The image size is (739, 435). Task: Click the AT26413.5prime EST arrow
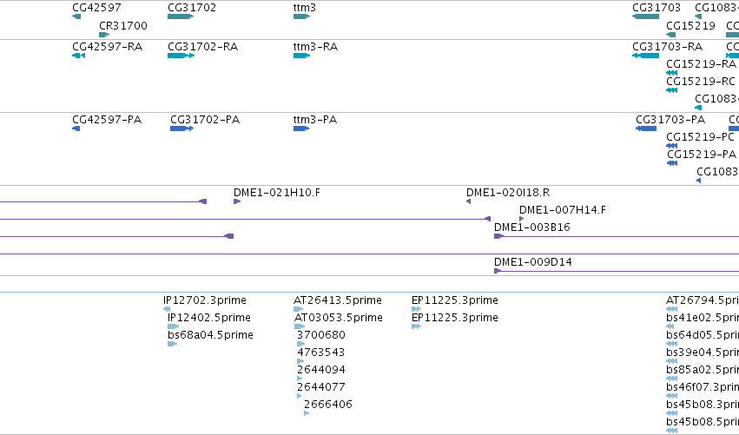click(299, 309)
